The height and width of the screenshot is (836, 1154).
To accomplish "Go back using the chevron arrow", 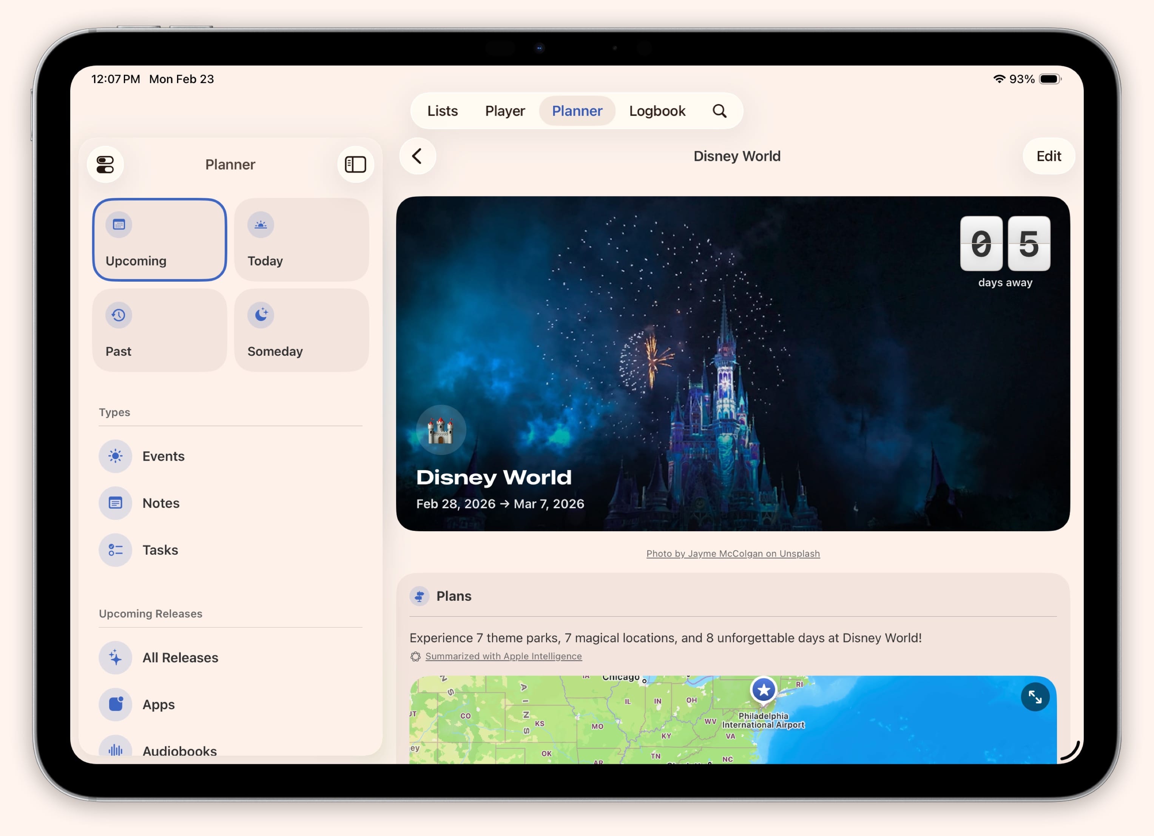I will pos(417,157).
